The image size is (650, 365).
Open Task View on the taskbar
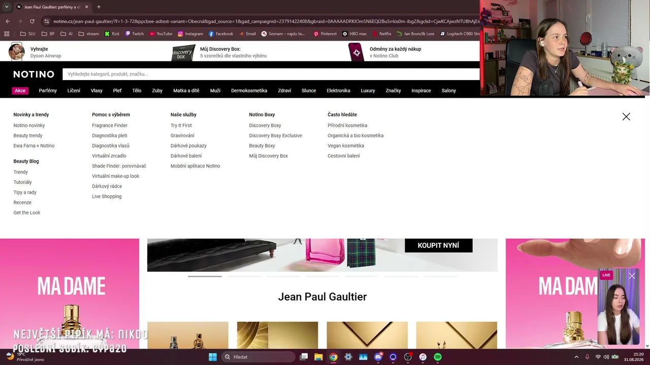coord(304,357)
